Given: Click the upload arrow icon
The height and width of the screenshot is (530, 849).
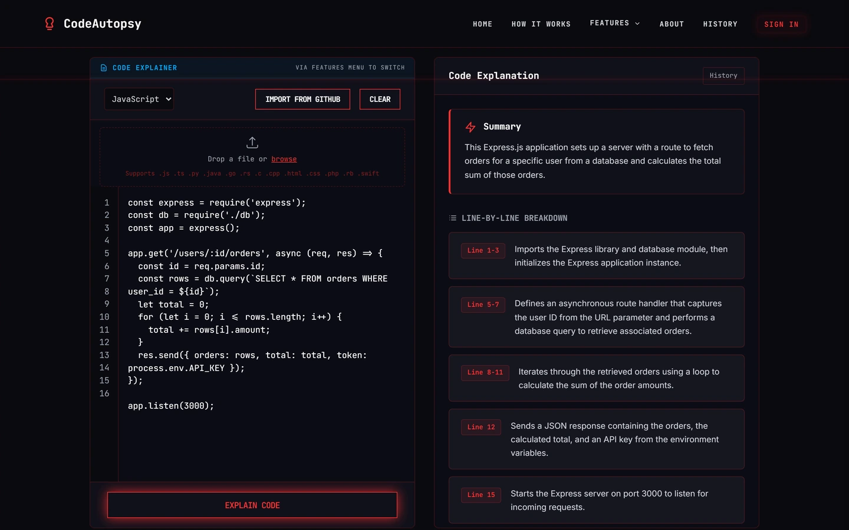Looking at the screenshot, I should tap(252, 143).
